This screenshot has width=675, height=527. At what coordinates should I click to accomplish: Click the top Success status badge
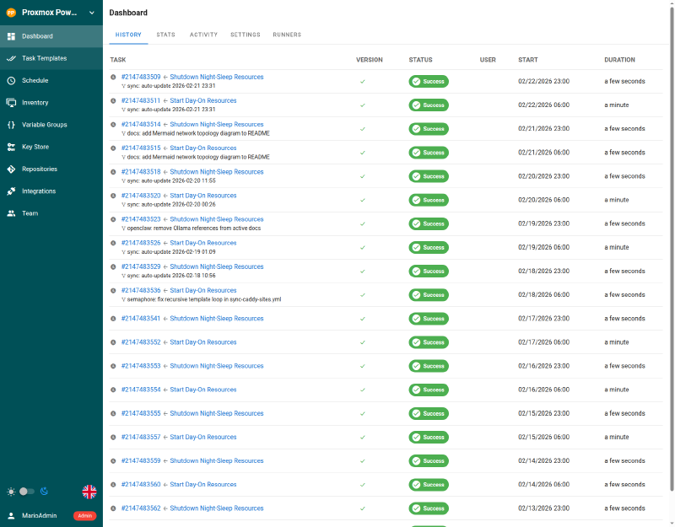(x=429, y=81)
